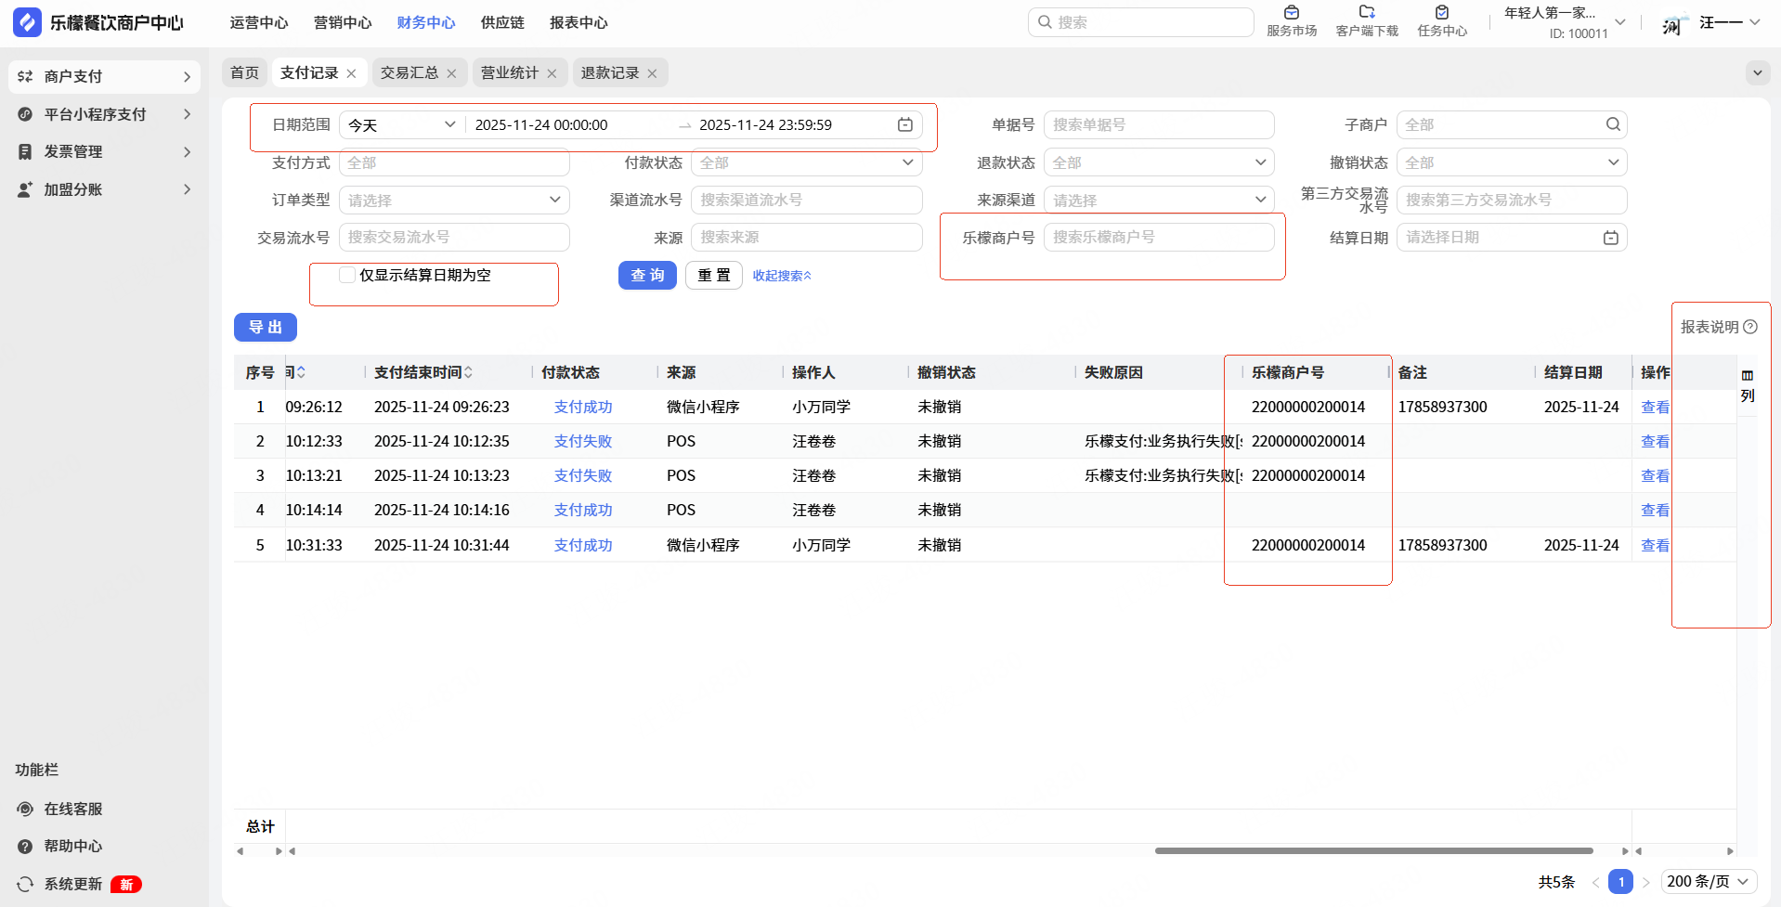Click the horizontal table scrollbar
This screenshot has width=1781, height=907.
tap(1373, 850)
